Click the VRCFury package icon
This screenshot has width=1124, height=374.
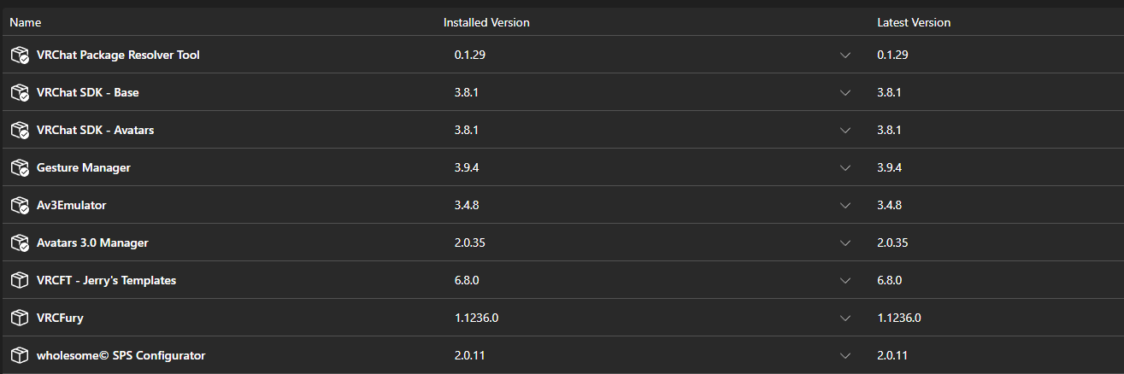19,318
